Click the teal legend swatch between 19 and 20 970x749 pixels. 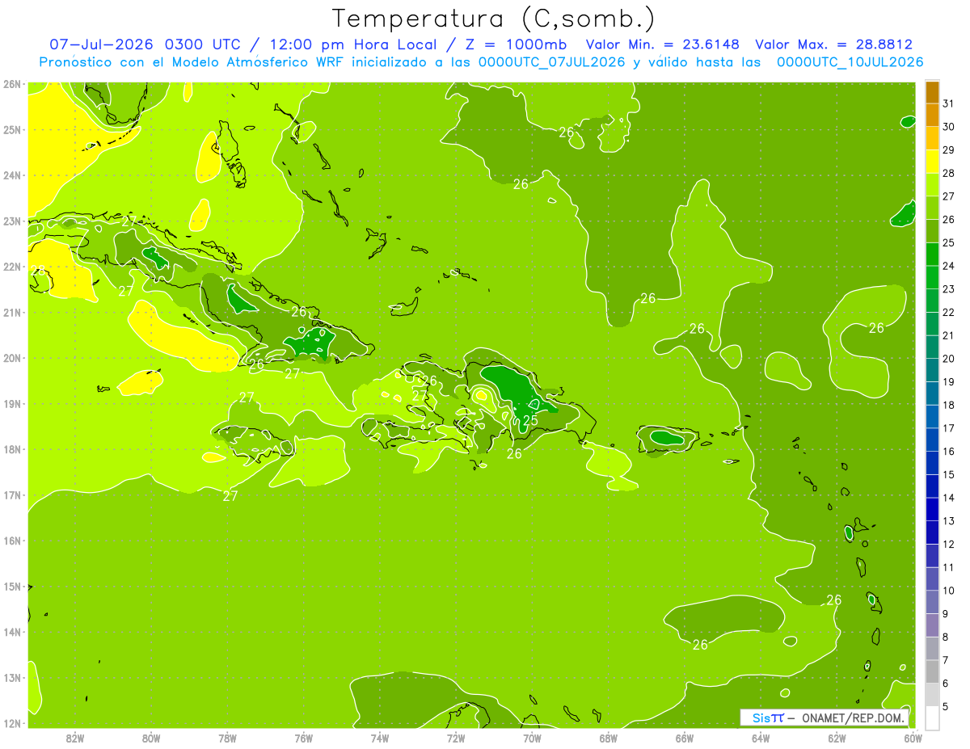coord(932,370)
